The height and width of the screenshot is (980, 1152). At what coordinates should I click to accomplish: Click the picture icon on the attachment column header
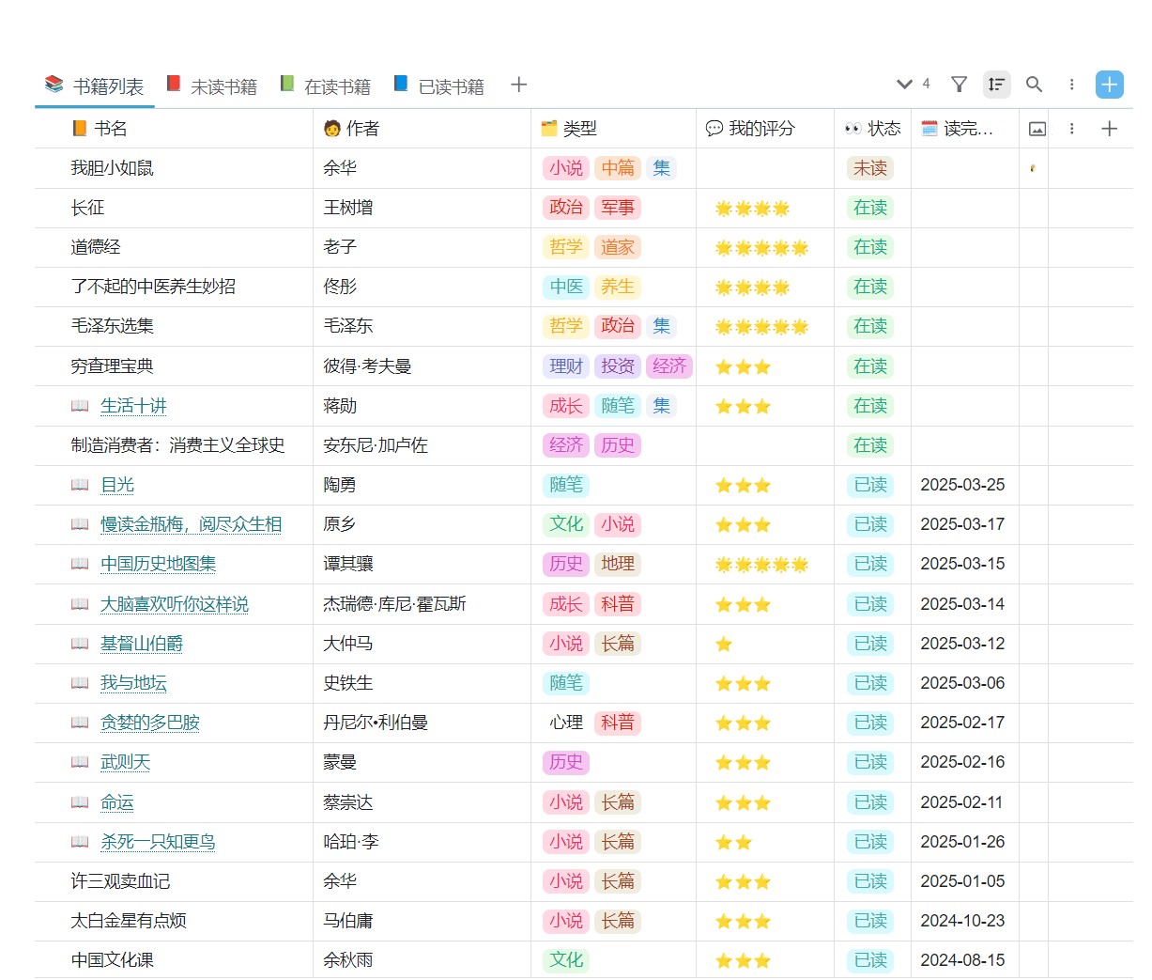(x=1037, y=128)
